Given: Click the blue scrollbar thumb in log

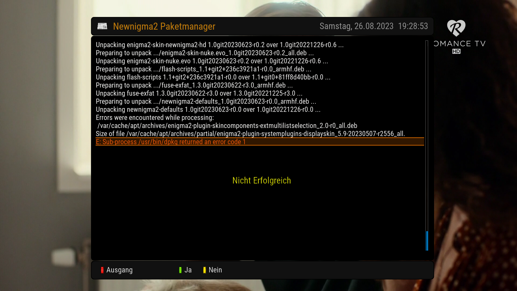Looking at the screenshot, I should point(427,241).
